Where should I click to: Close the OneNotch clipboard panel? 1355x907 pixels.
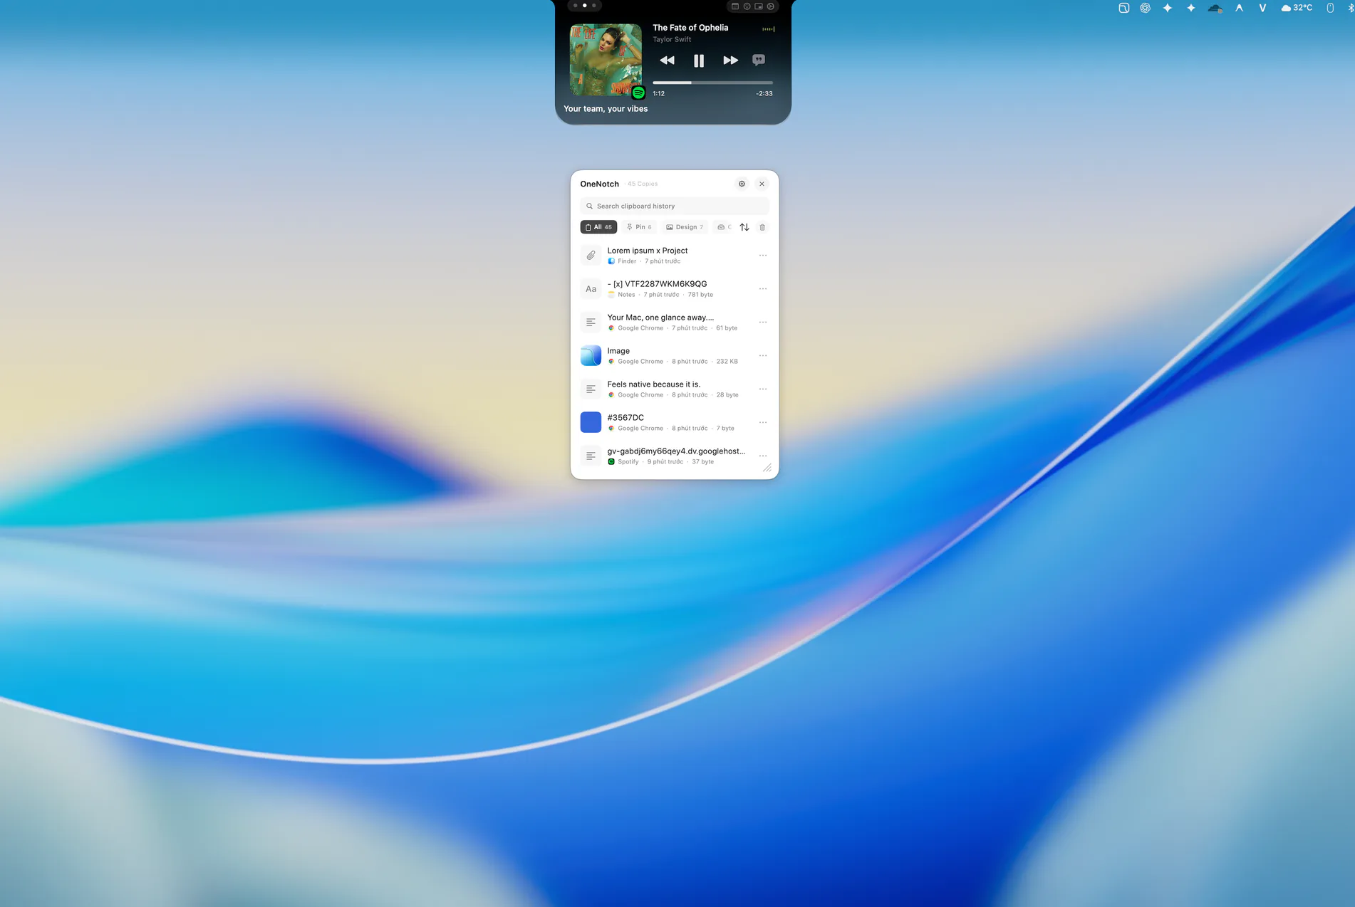pos(762,184)
